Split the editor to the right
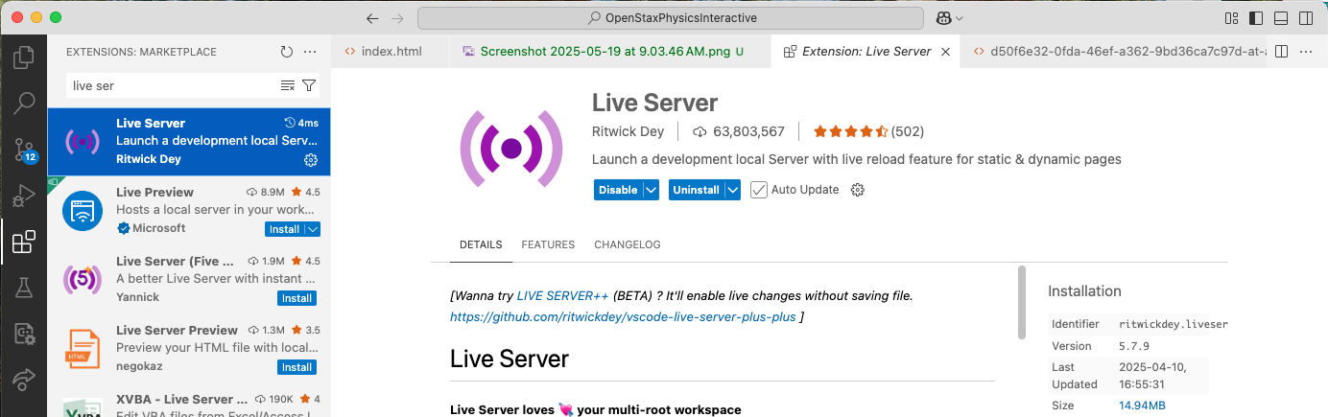1328x417 pixels. click(x=1281, y=52)
